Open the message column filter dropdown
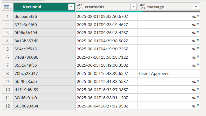This screenshot has width=206, height=116. (196, 7)
